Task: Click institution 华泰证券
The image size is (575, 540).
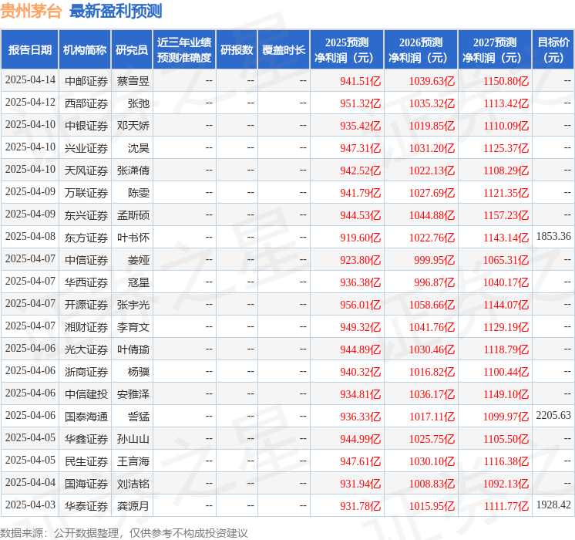Action: [x=86, y=506]
